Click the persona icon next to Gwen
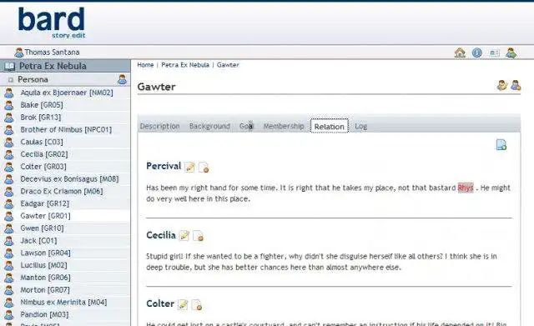The height and width of the screenshot is (326, 534). pos(9,228)
